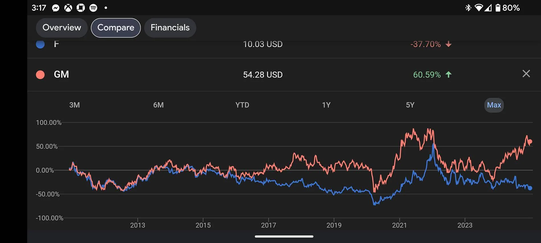Viewport: 541px width, 243px height.
Task: Remove GM from the comparison with X
Action: [526, 74]
